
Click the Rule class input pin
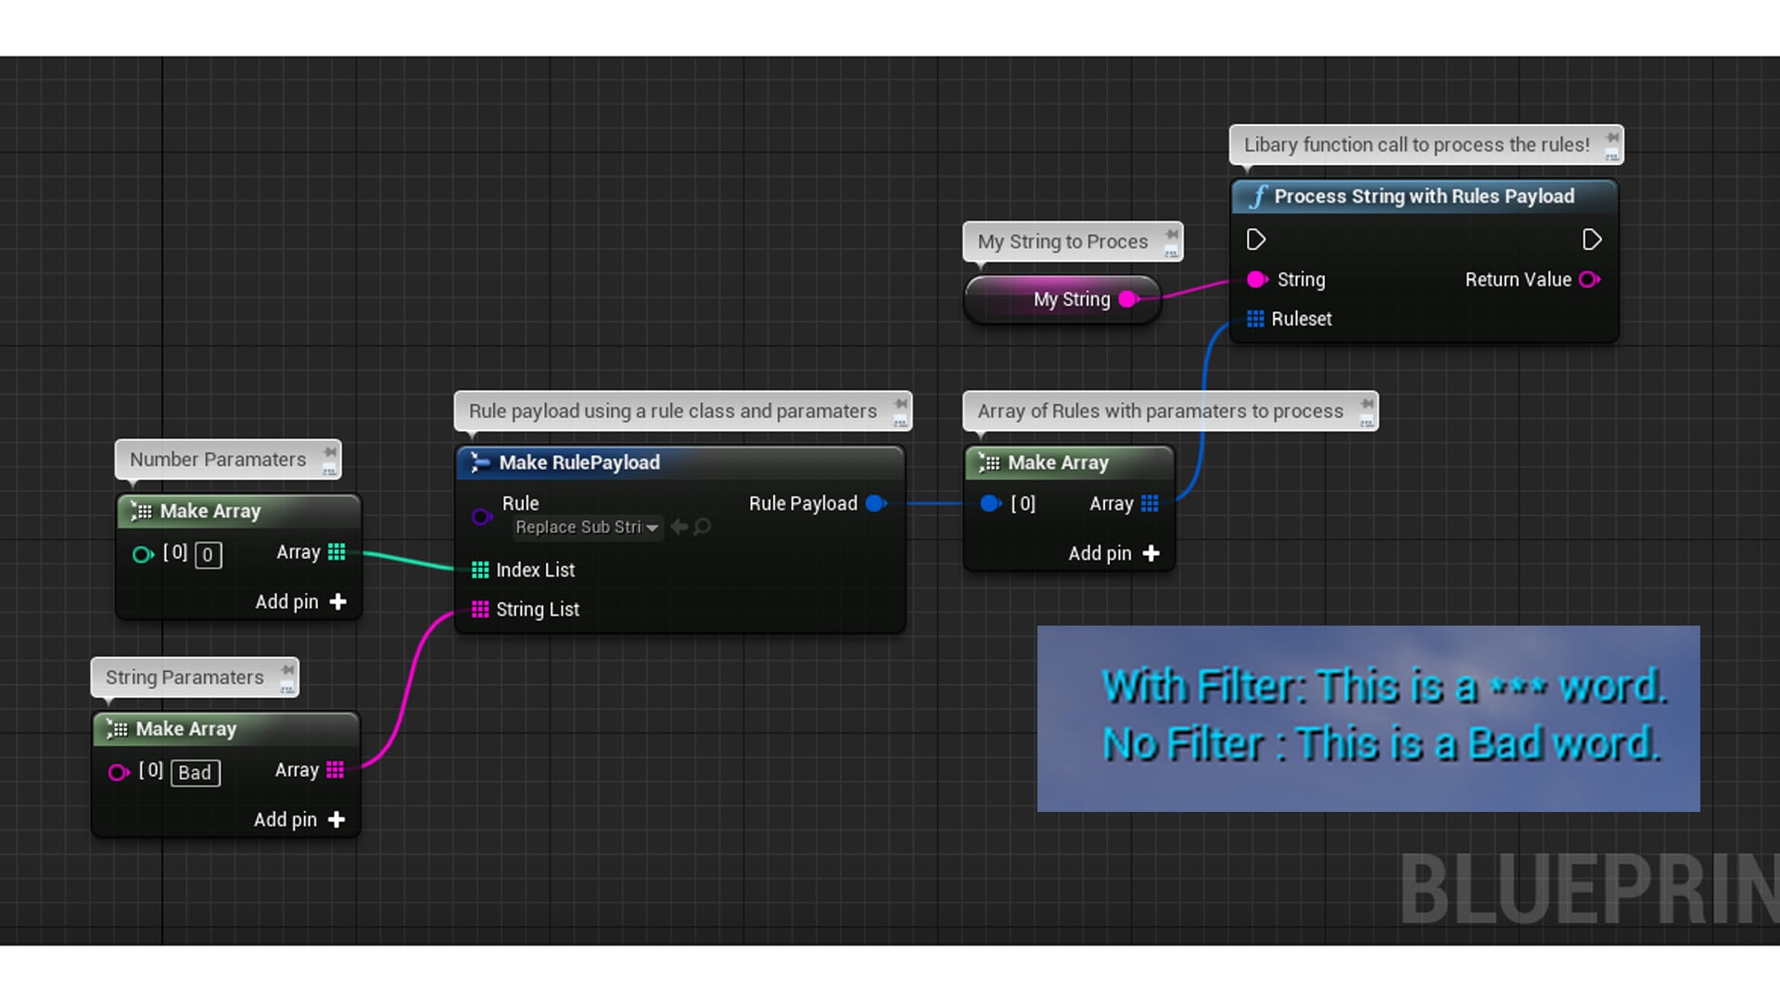pyautogui.click(x=482, y=516)
